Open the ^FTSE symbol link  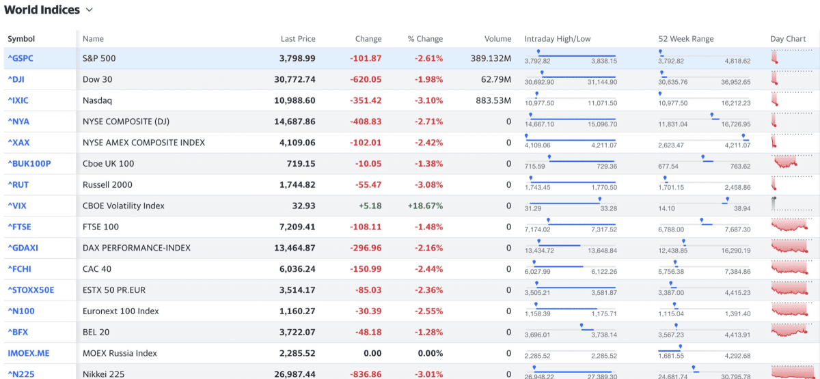click(x=19, y=227)
